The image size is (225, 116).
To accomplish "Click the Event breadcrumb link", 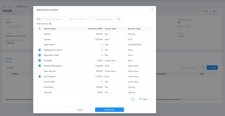I will (x=10, y=6).
